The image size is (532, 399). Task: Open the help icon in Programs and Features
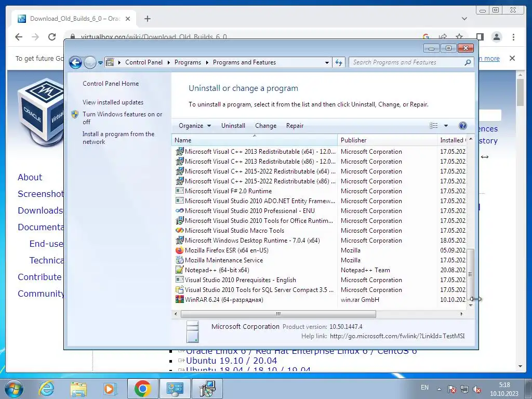[x=463, y=126]
